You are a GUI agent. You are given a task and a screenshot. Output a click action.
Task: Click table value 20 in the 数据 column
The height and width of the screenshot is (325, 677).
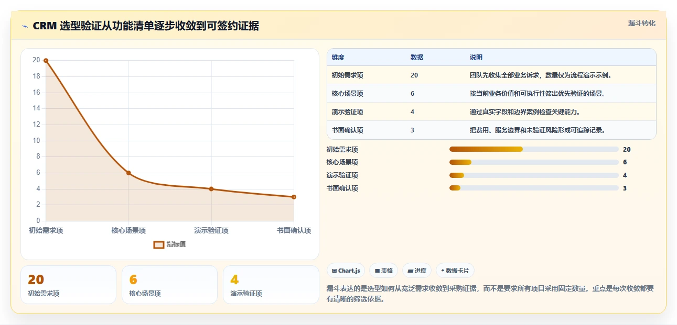(x=414, y=75)
